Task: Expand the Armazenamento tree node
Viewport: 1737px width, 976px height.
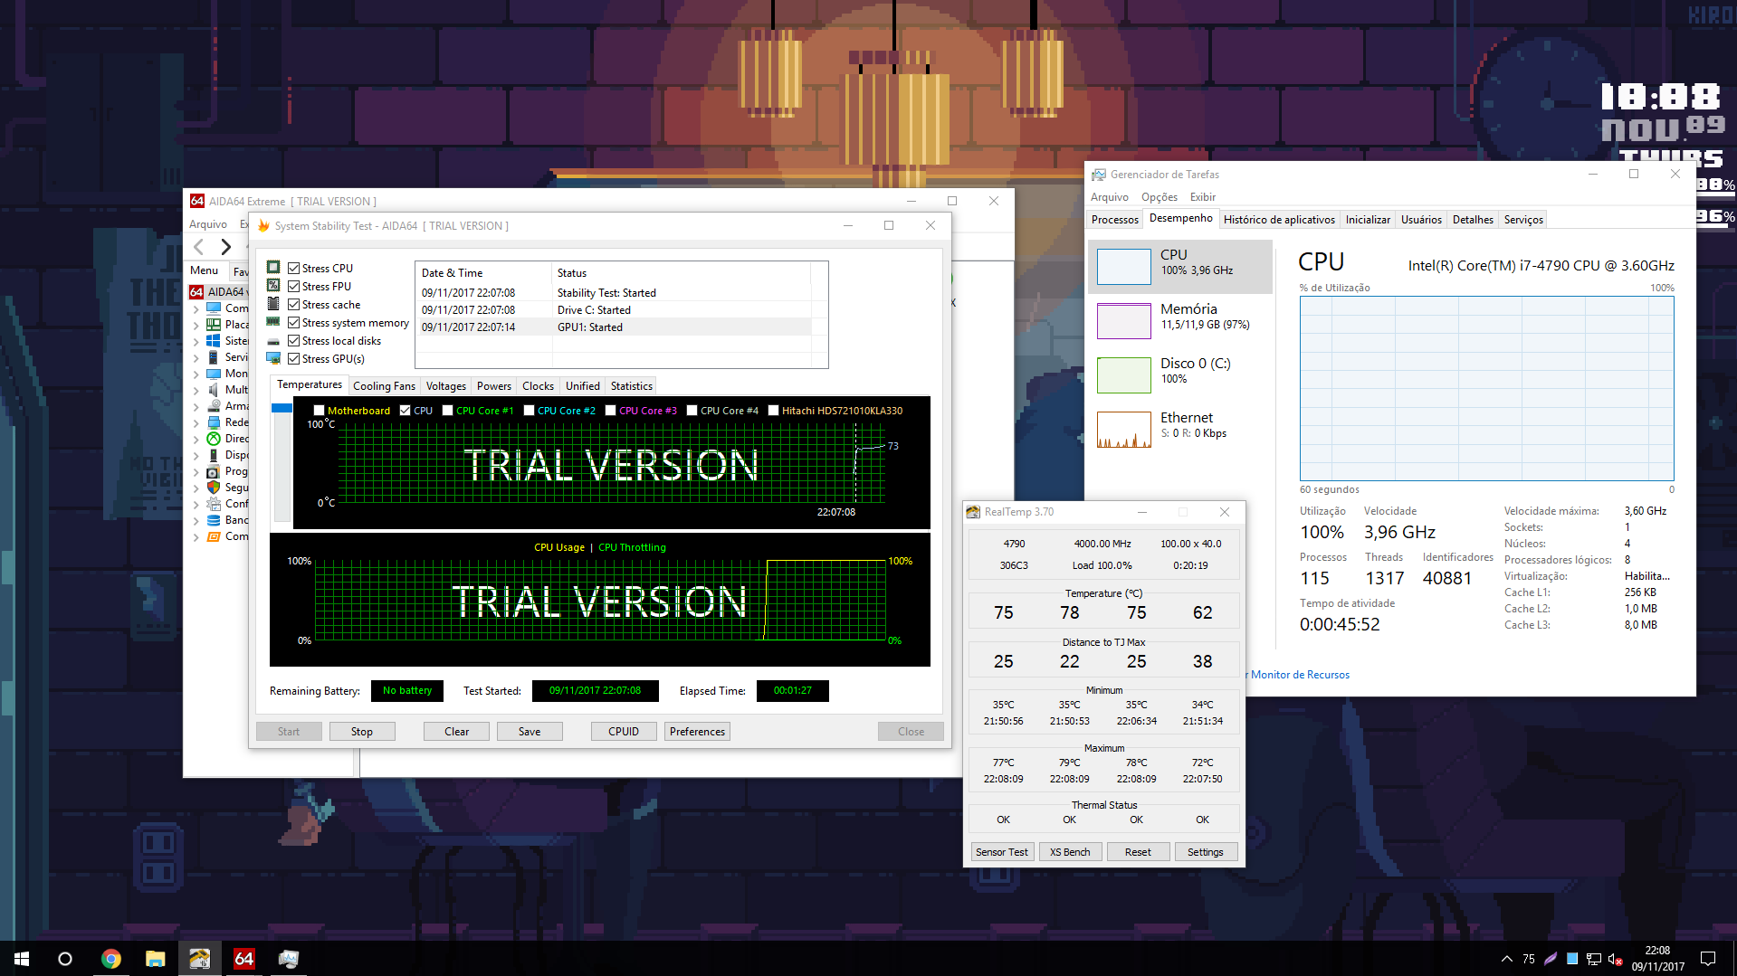Action: [x=196, y=406]
